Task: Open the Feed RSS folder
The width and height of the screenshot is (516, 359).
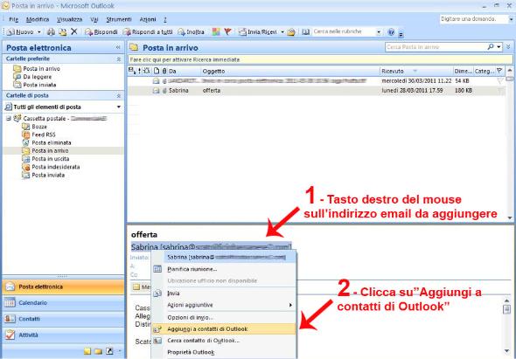Action: (38, 135)
